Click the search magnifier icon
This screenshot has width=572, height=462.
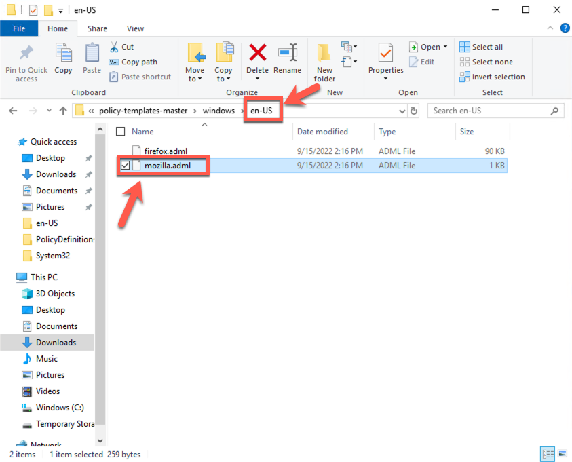(554, 111)
